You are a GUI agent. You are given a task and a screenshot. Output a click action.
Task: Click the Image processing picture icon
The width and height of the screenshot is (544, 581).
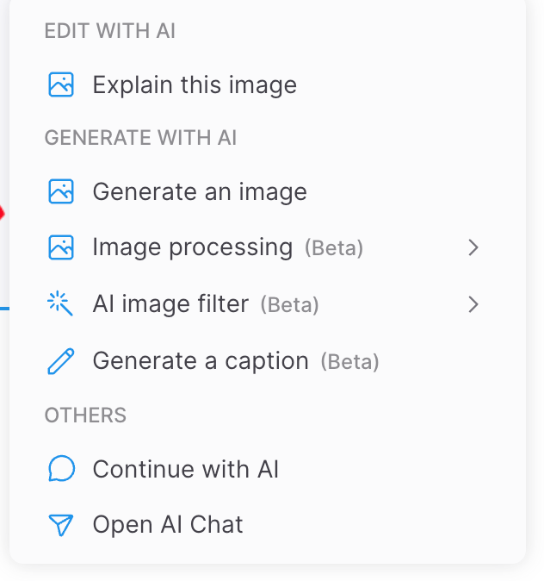tap(60, 247)
